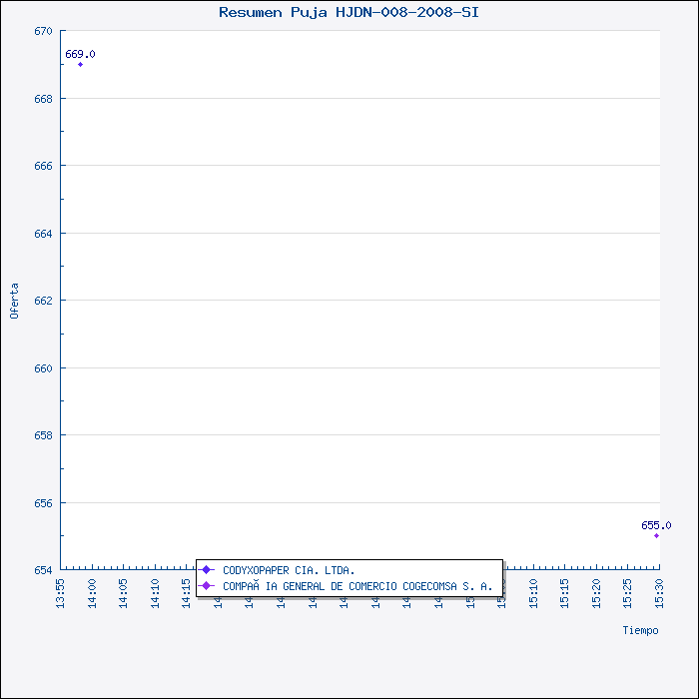
Task: Click the 14:10 time axis label
Action: pos(156,591)
